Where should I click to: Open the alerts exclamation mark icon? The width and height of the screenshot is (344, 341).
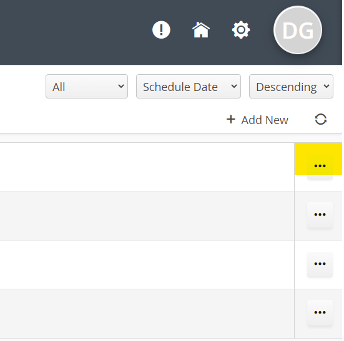(x=161, y=30)
